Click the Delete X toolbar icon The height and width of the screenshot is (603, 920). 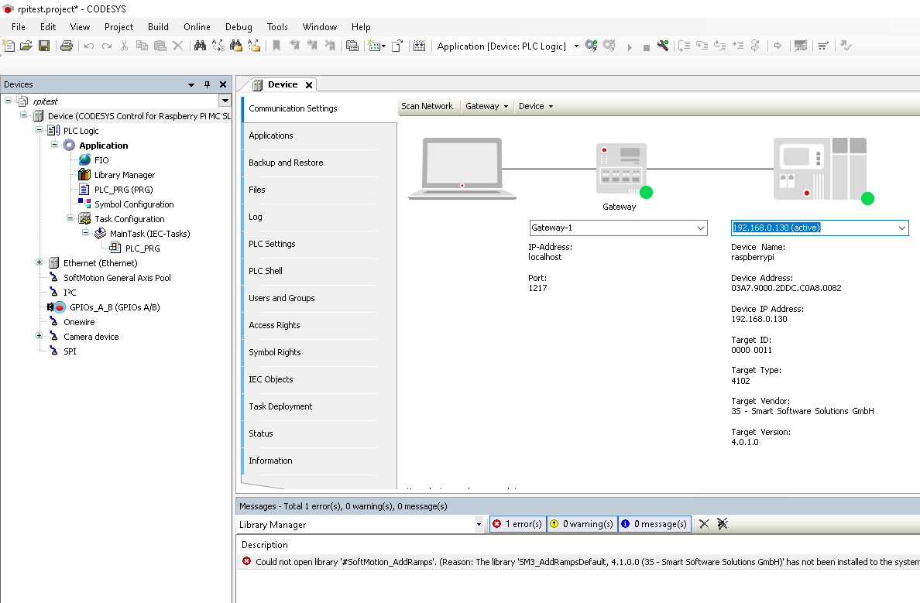[x=178, y=46]
